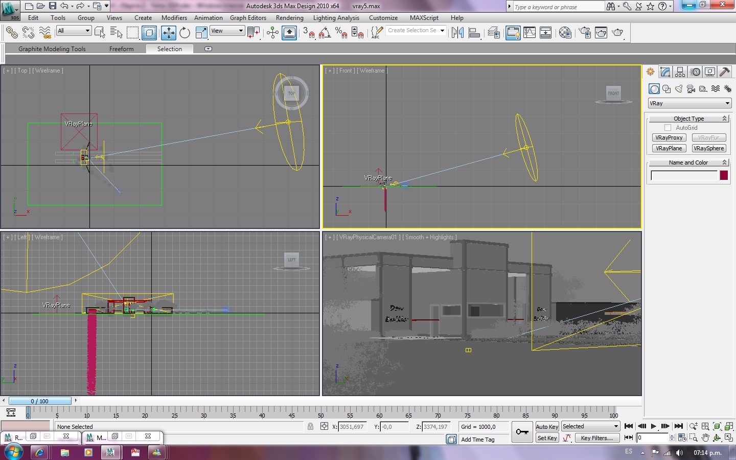Toggle Percent Snap button
Image resolution: width=736 pixels, height=460 pixels.
[x=341, y=33]
